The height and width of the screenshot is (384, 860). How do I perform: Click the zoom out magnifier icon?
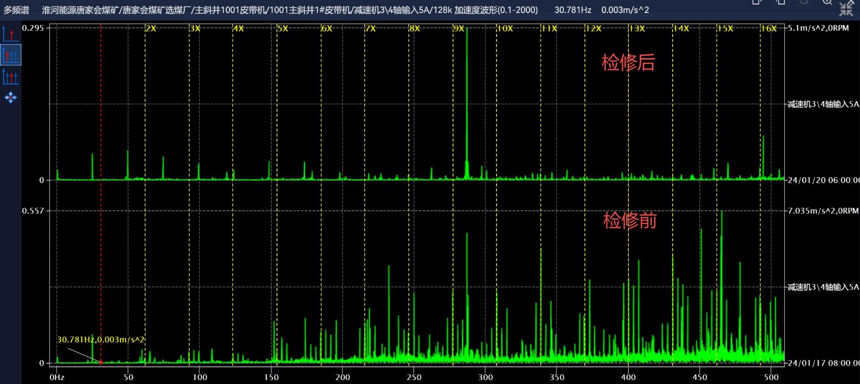pyautogui.click(x=804, y=2)
